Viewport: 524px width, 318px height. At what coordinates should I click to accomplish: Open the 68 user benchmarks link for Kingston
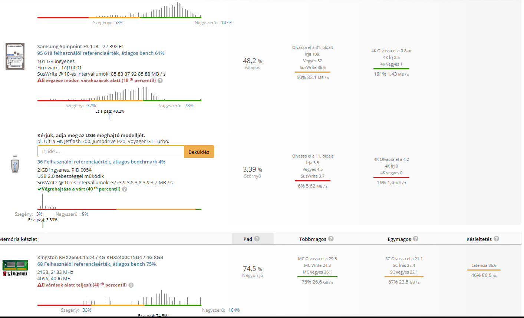click(x=96, y=264)
